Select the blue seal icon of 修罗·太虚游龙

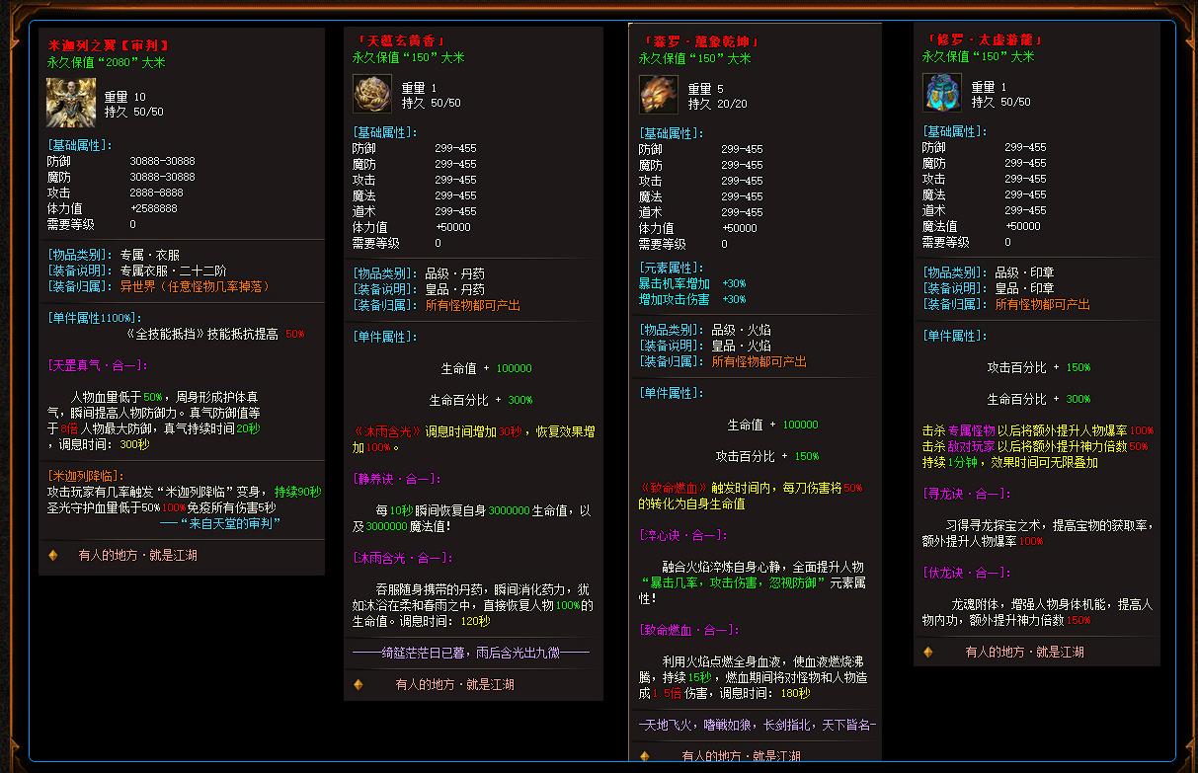coord(941,93)
